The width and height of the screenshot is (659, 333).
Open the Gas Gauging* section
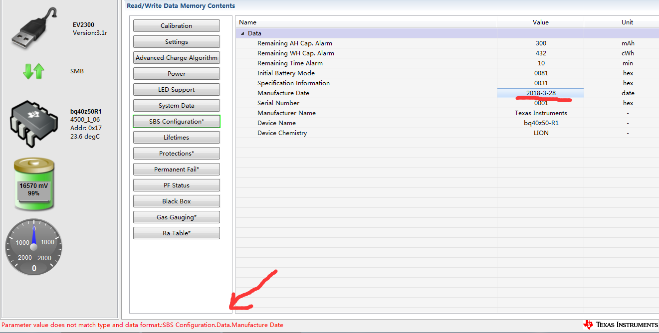[176, 217]
